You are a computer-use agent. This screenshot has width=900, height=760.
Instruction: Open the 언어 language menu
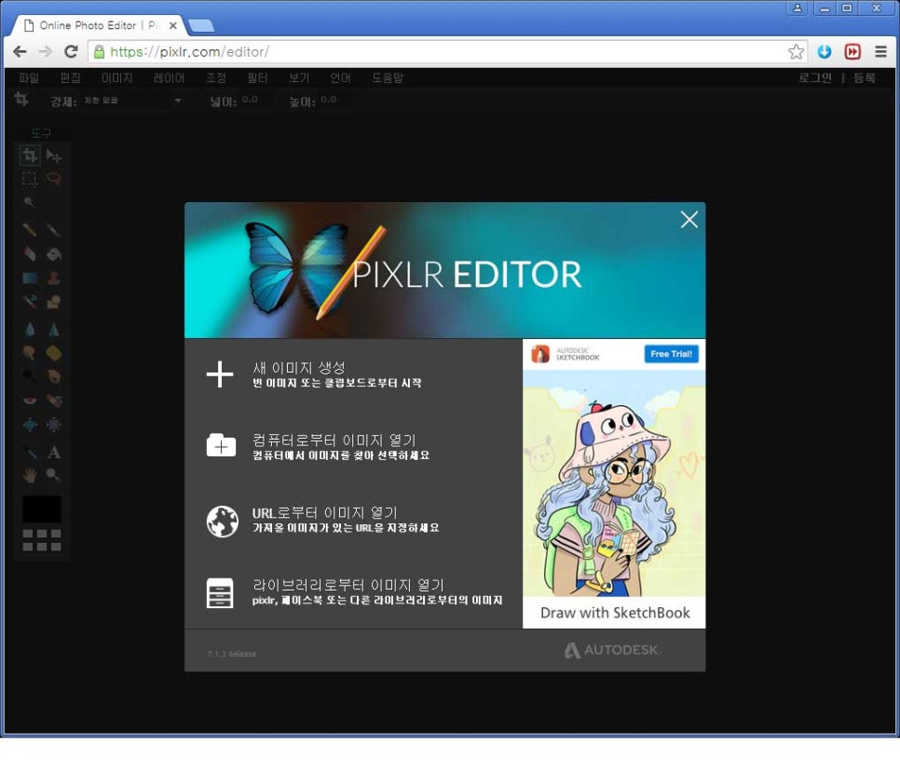[340, 78]
